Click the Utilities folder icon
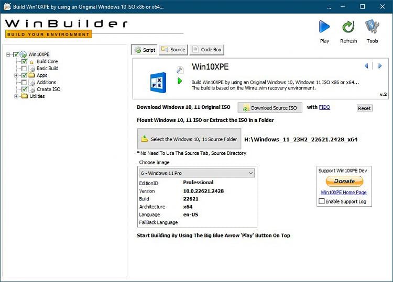Screen dimensions: 393x282 24,96
